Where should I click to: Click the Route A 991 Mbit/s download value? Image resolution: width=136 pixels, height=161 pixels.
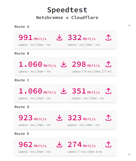[x=32, y=37]
